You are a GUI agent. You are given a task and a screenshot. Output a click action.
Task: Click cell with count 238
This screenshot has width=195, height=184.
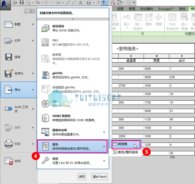[182, 77]
